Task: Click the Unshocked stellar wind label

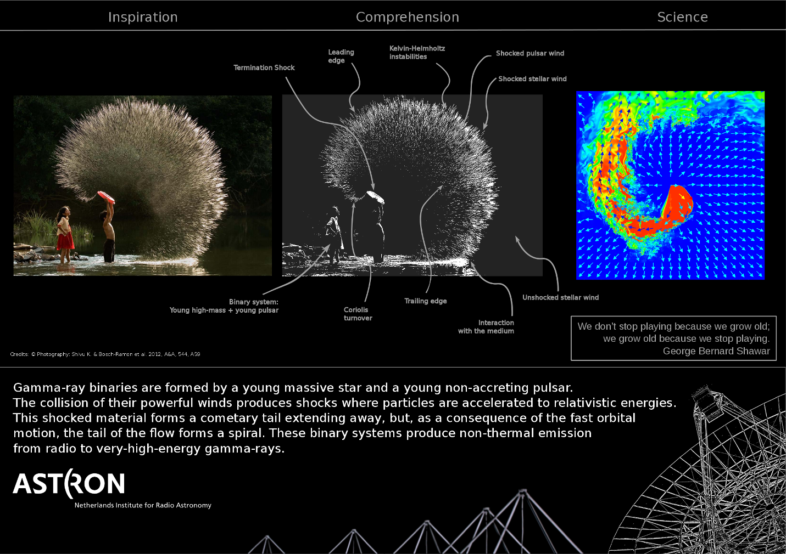Action: tap(560, 297)
